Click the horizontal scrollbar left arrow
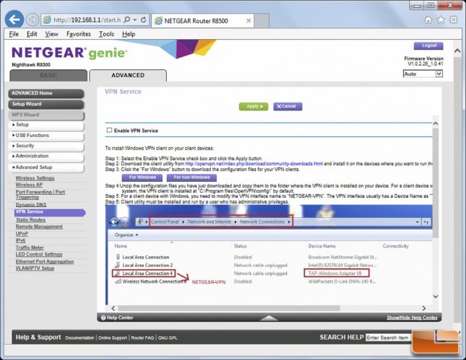The height and width of the screenshot is (360, 466). pos(113,308)
